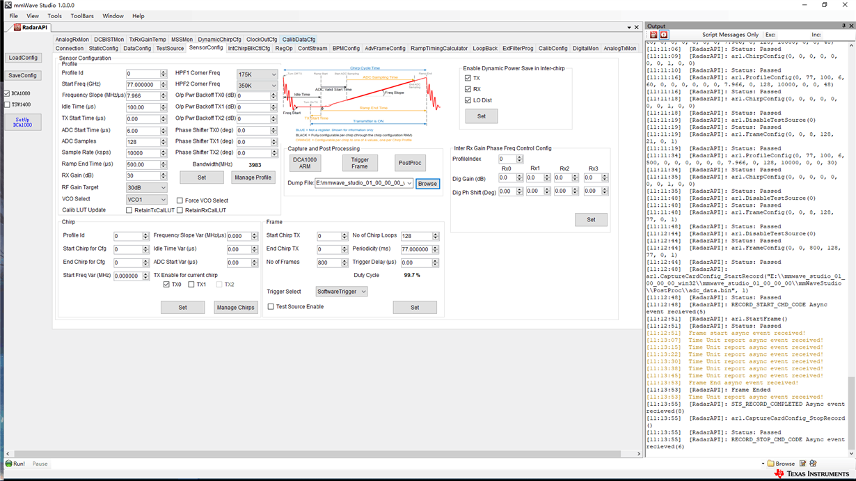Uncheck RX dynamic power save
Viewport: 856px width, 481px height.
point(468,89)
